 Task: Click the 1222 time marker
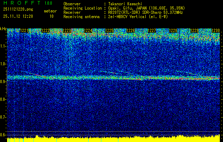tap(45, 31)
